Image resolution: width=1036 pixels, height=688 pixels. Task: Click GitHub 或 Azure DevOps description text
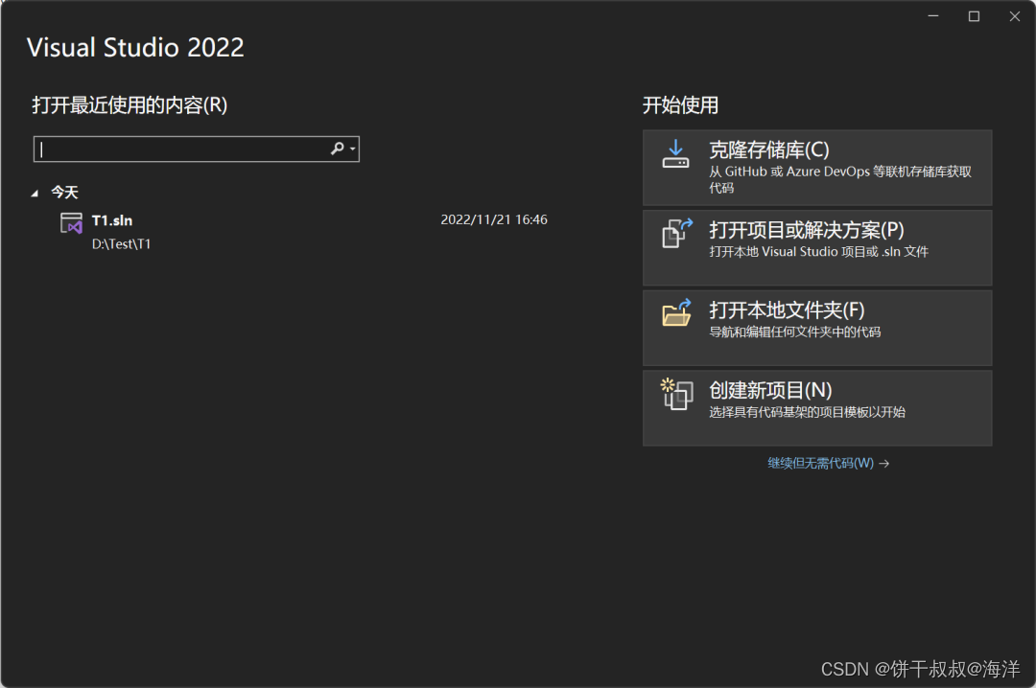[x=840, y=179]
